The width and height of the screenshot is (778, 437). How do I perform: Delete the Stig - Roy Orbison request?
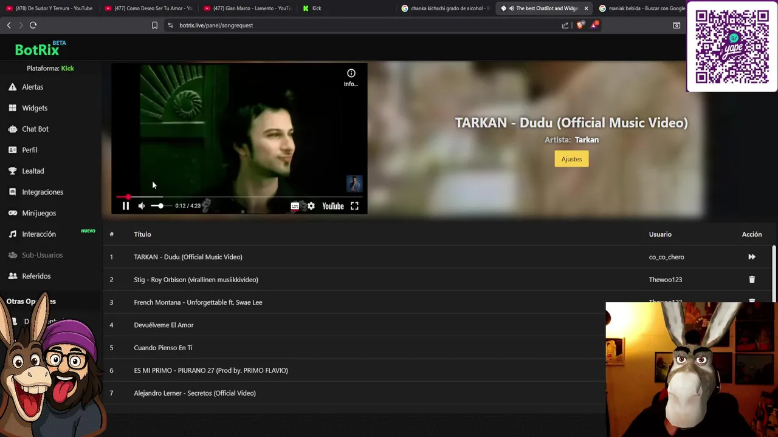pos(752,280)
